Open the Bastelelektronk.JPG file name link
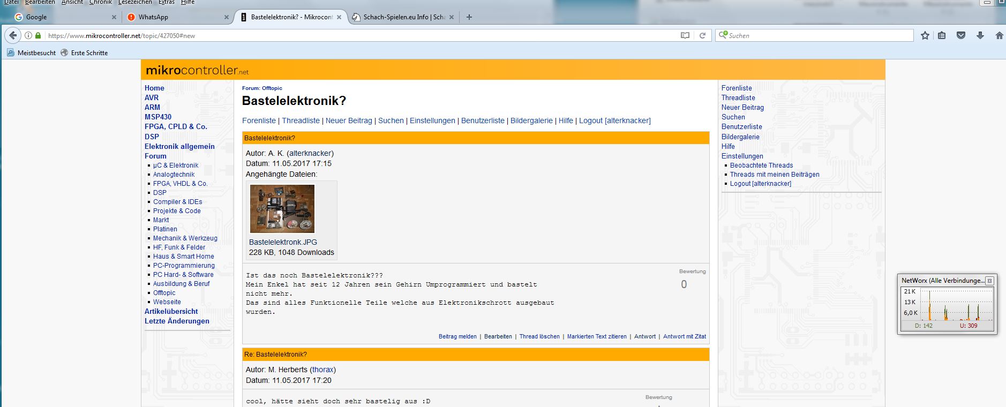1006x407 pixels. coord(283,242)
